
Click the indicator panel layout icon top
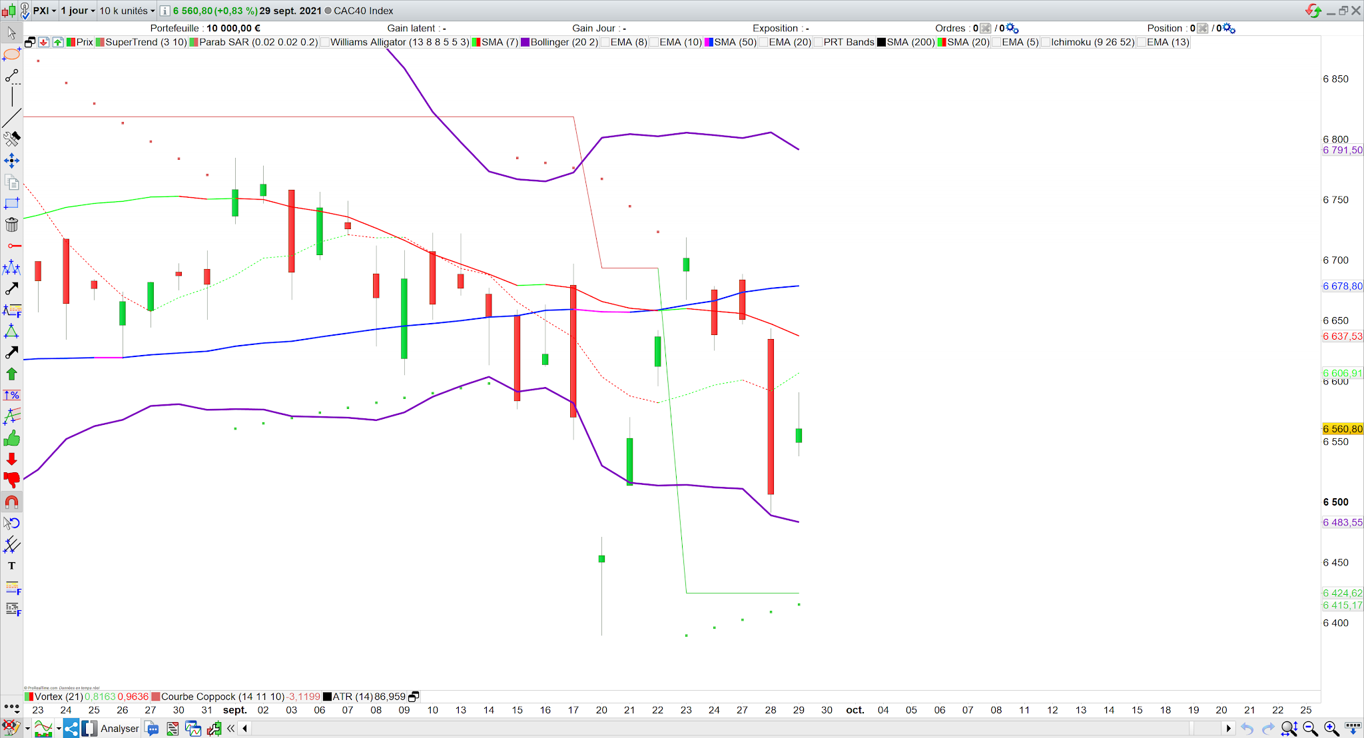point(30,42)
